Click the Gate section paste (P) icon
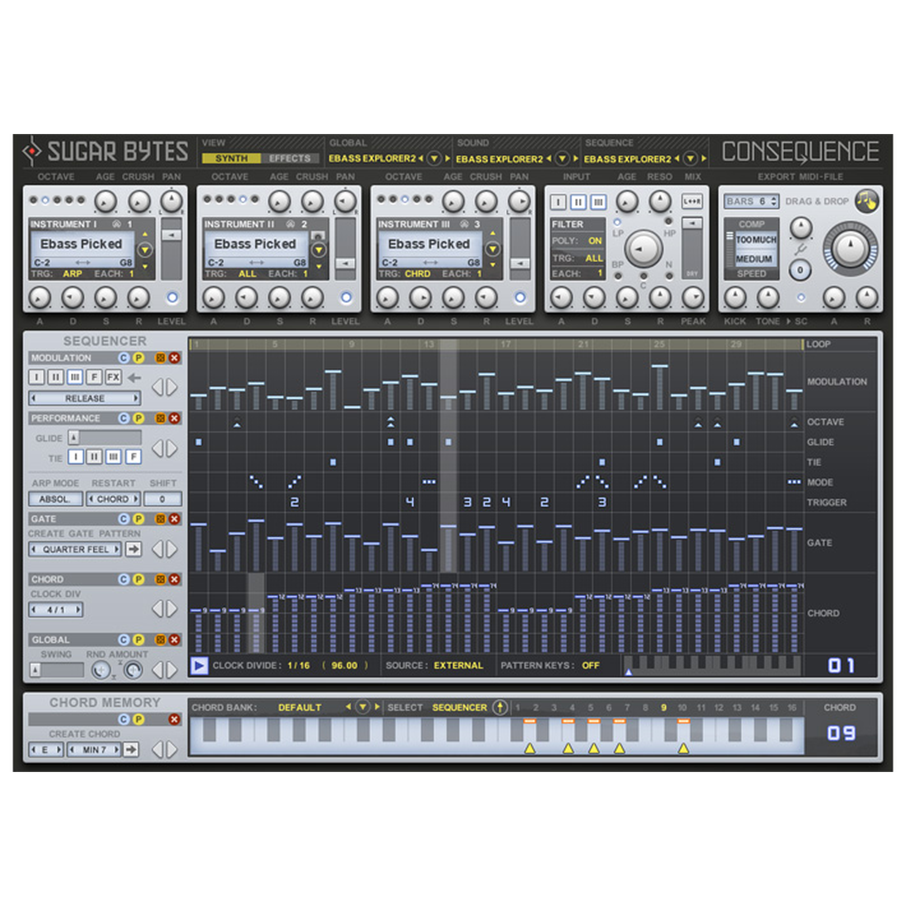906x906 pixels. [x=138, y=519]
